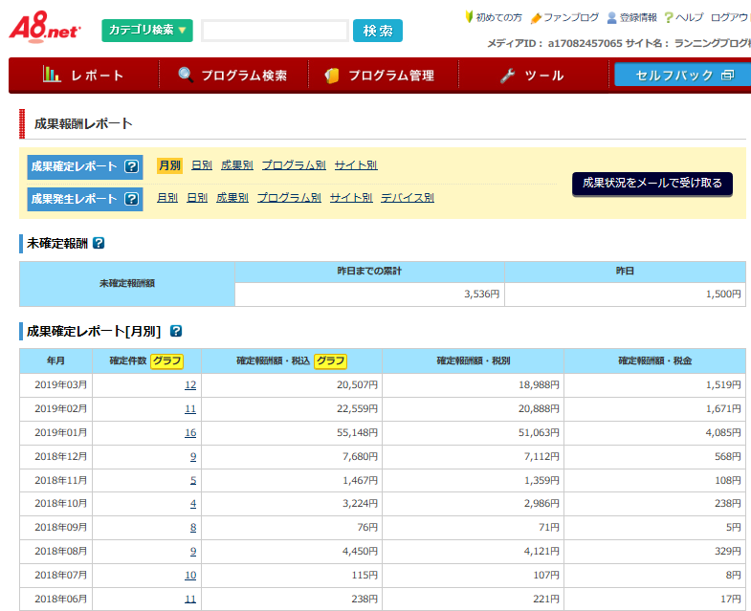Open 日別 under 成果発生レポート
This screenshot has height=611, width=751.
[x=197, y=198]
